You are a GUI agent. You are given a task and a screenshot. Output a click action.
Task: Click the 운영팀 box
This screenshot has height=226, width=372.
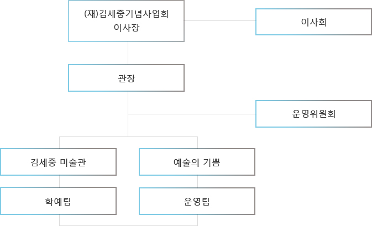pyautogui.click(x=197, y=201)
